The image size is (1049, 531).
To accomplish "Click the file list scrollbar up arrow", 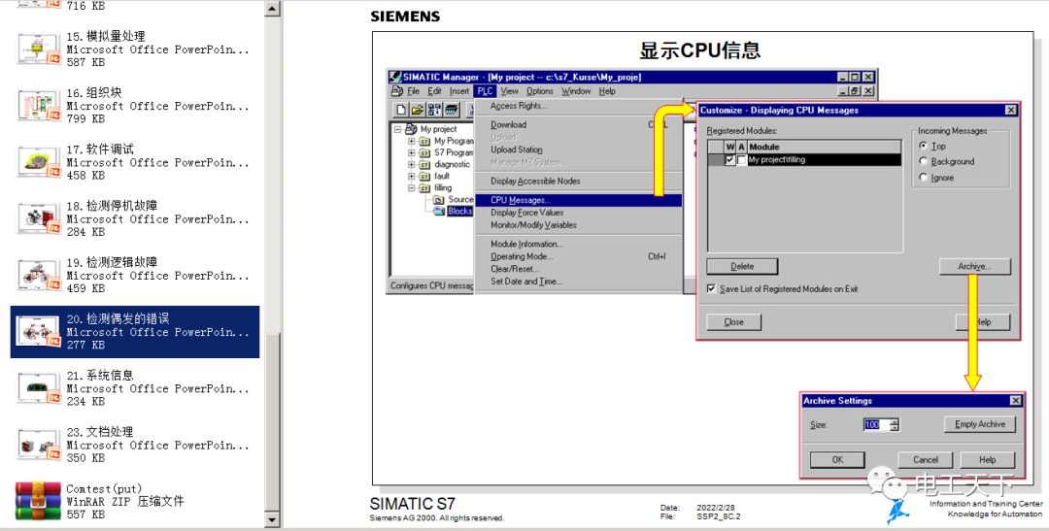I will coord(272,9).
